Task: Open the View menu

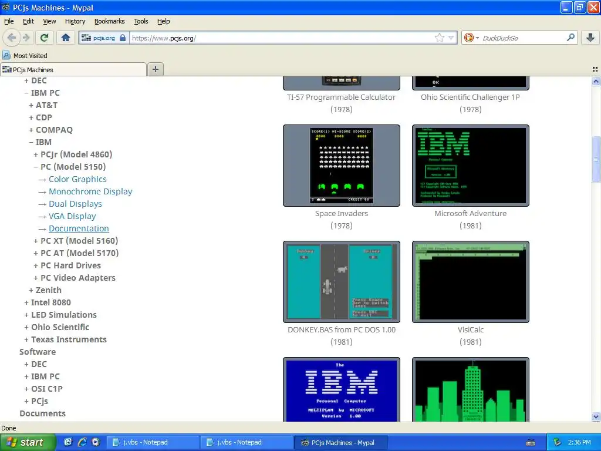Action: [x=49, y=21]
